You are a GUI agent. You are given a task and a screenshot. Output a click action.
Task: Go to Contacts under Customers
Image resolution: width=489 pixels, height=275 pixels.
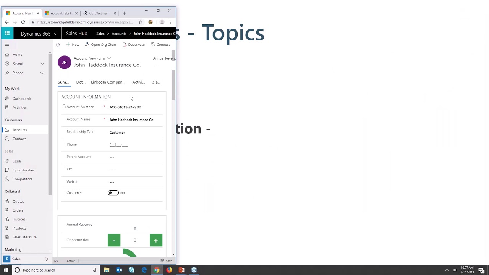[19, 139]
